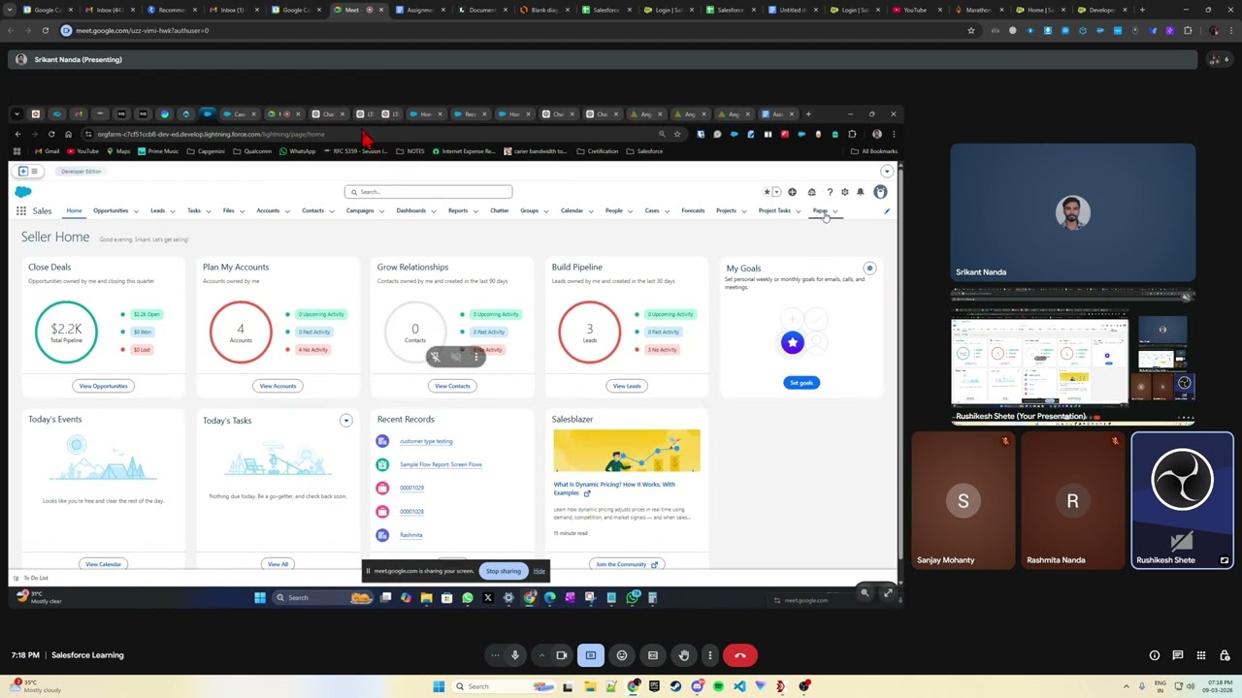Open the To Do List utility item

coord(31,578)
